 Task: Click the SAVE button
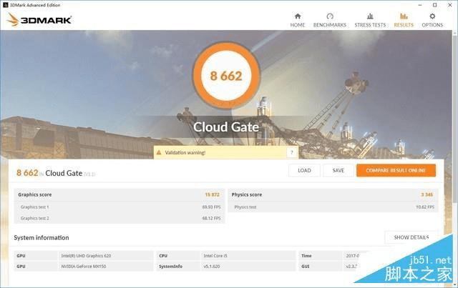tap(338, 170)
